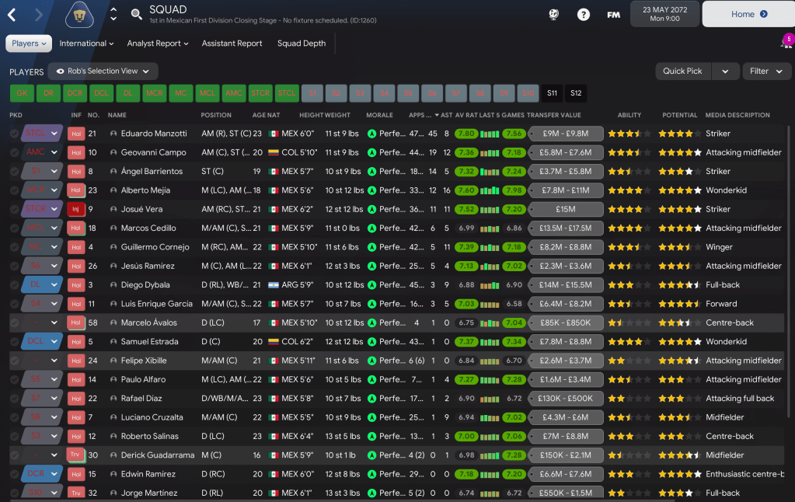Open the help question mark icon
Viewport: 795px width, 502px height.
coord(584,14)
